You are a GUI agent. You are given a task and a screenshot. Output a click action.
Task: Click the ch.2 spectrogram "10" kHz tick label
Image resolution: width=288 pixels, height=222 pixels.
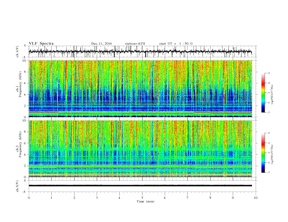pyautogui.click(x=25, y=120)
